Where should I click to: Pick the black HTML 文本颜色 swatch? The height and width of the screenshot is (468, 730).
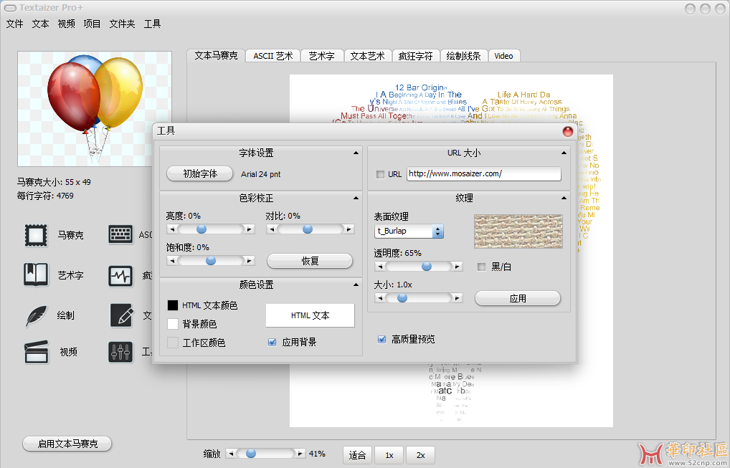tap(173, 305)
